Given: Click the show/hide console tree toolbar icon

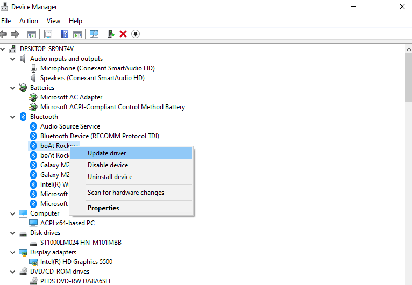Looking at the screenshot, I should pos(32,34).
